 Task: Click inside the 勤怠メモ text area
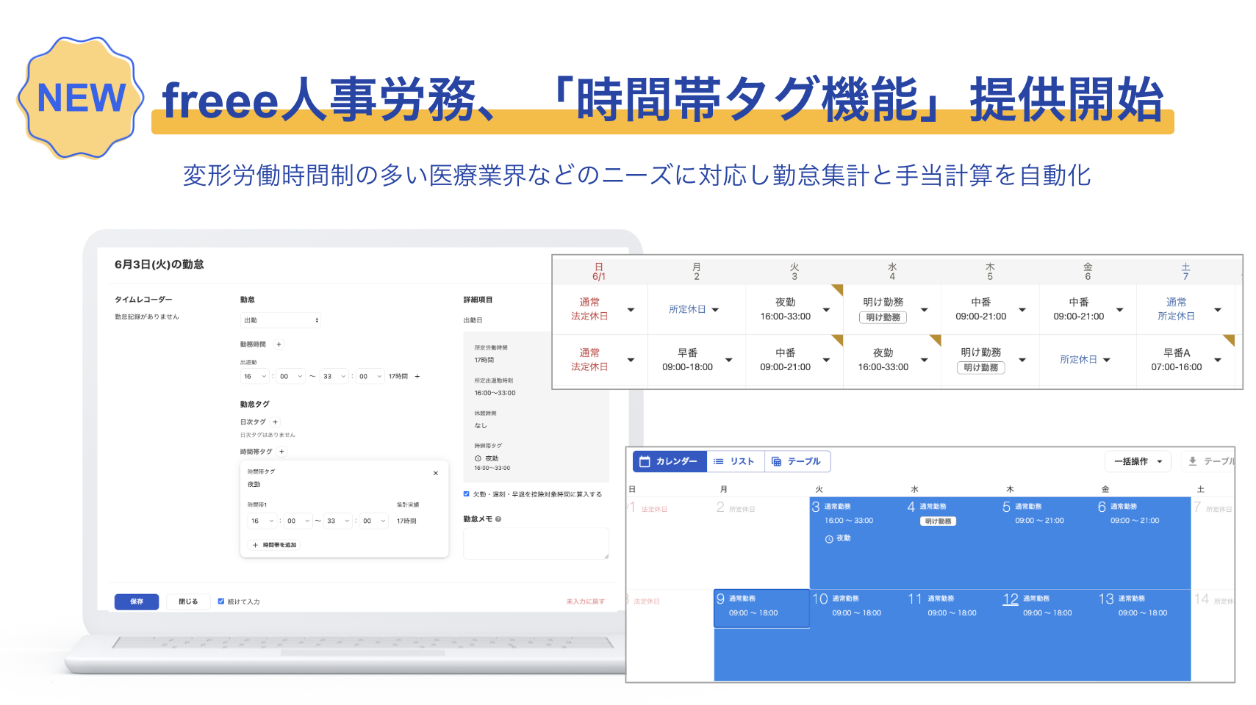point(536,543)
